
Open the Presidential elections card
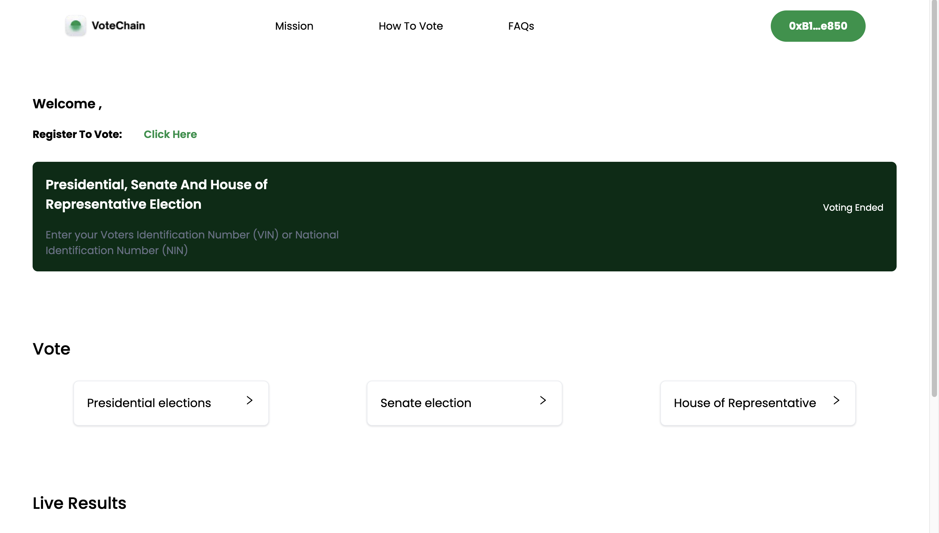pos(149,403)
